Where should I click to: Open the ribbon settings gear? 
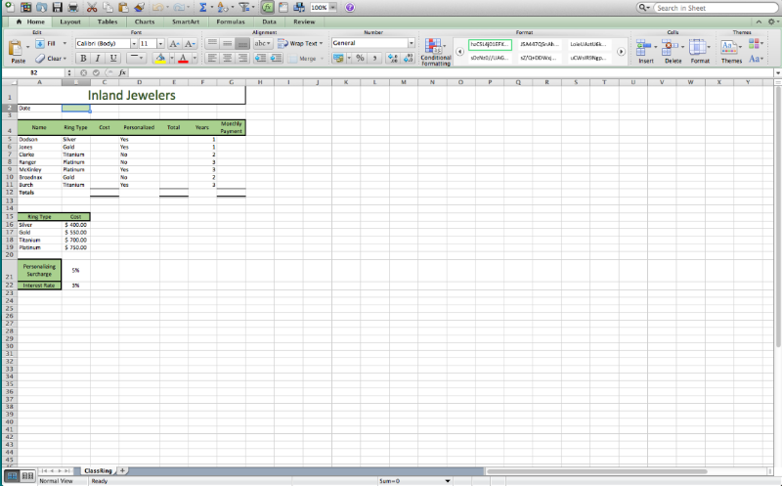771,22
